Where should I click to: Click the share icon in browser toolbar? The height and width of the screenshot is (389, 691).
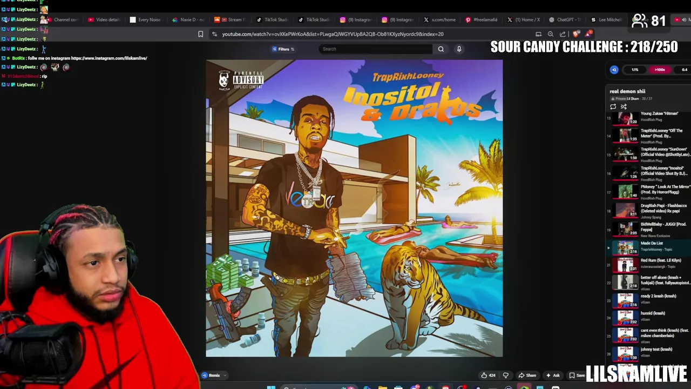coord(563,34)
